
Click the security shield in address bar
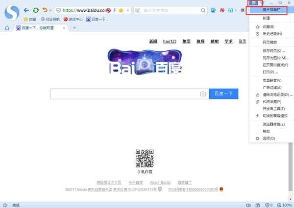pyautogui.click(x=58, y=10)
